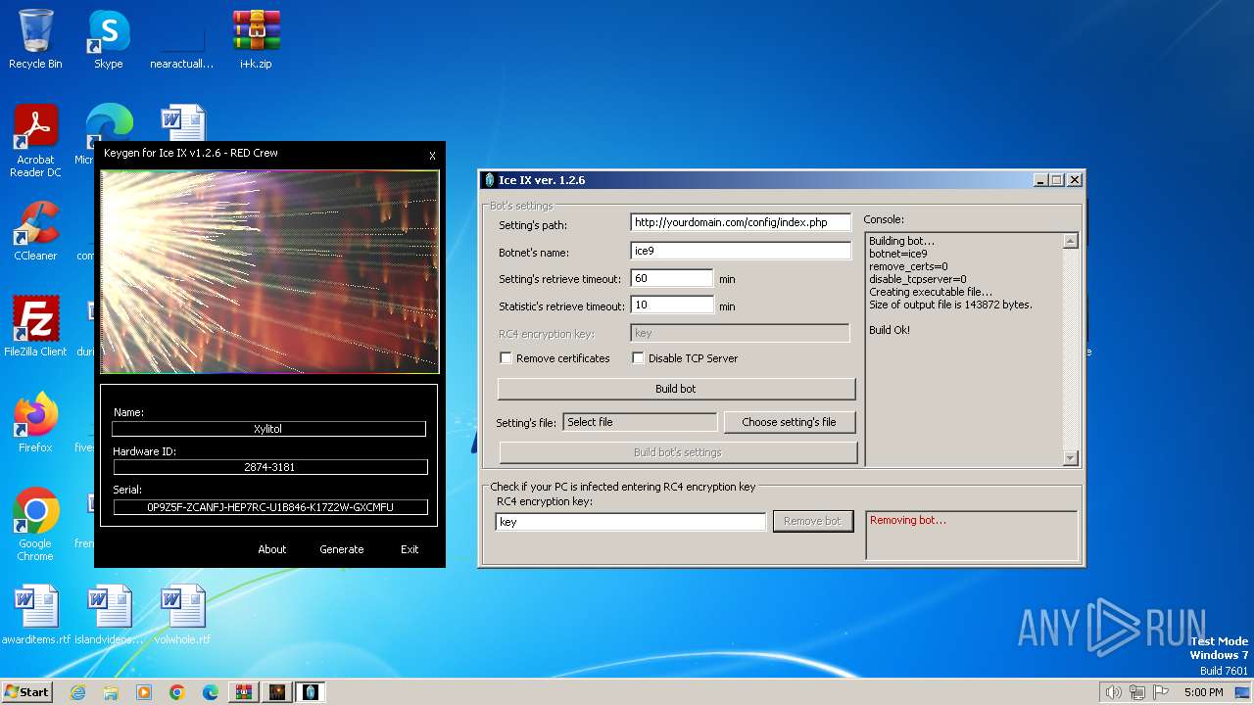Click About in the Keygen window

click(272, 549)
